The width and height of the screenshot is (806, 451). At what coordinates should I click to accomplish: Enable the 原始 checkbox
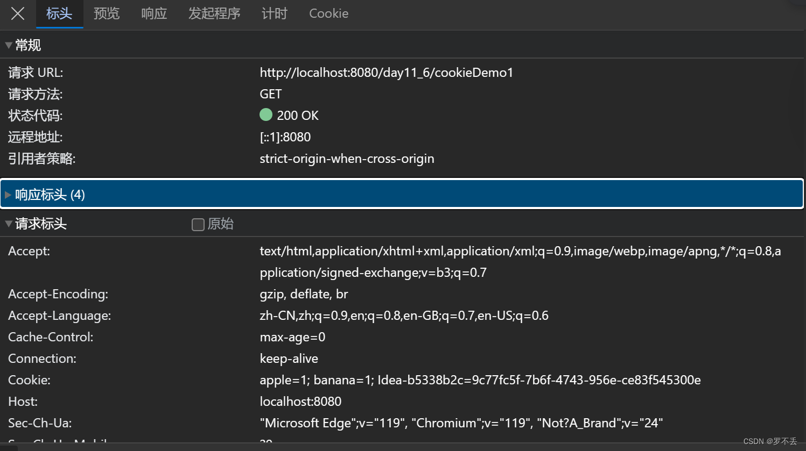point(198,224)
